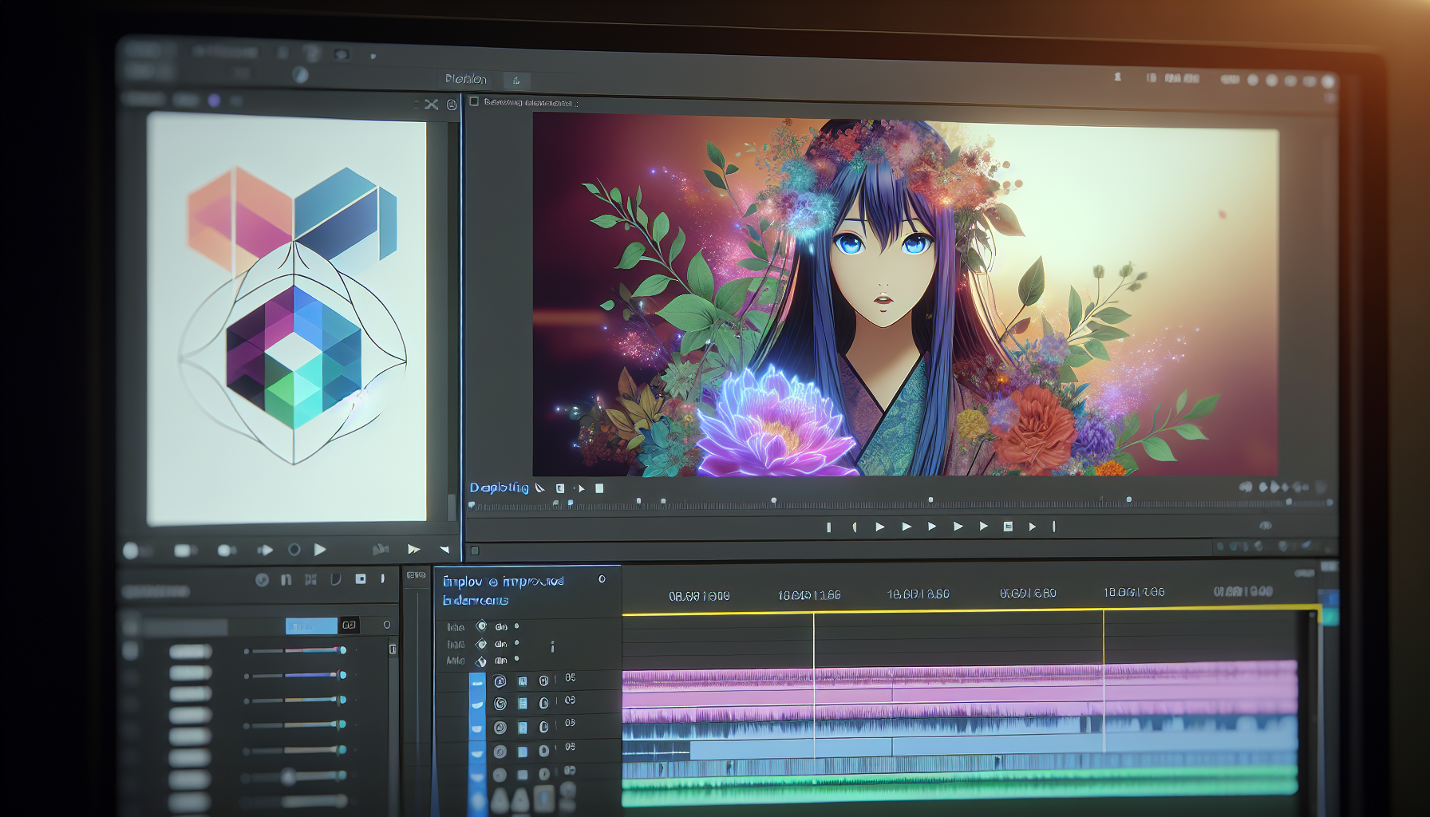Click the highlighted blue field in the left panel
Viewport: 1430px width, 817px height.
click(311, 626)
